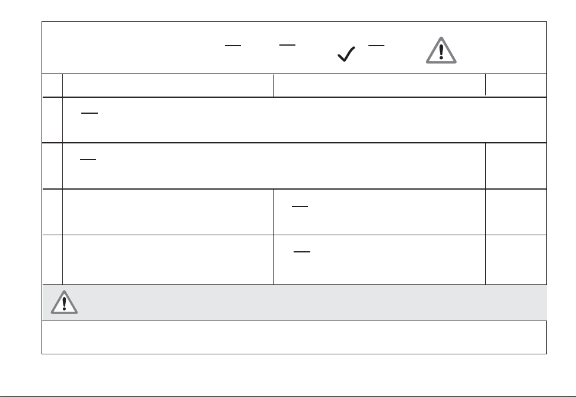Click the gray warning banner background
The height and width of the screenshot is (397, 576).
click(x=295, y=303)
